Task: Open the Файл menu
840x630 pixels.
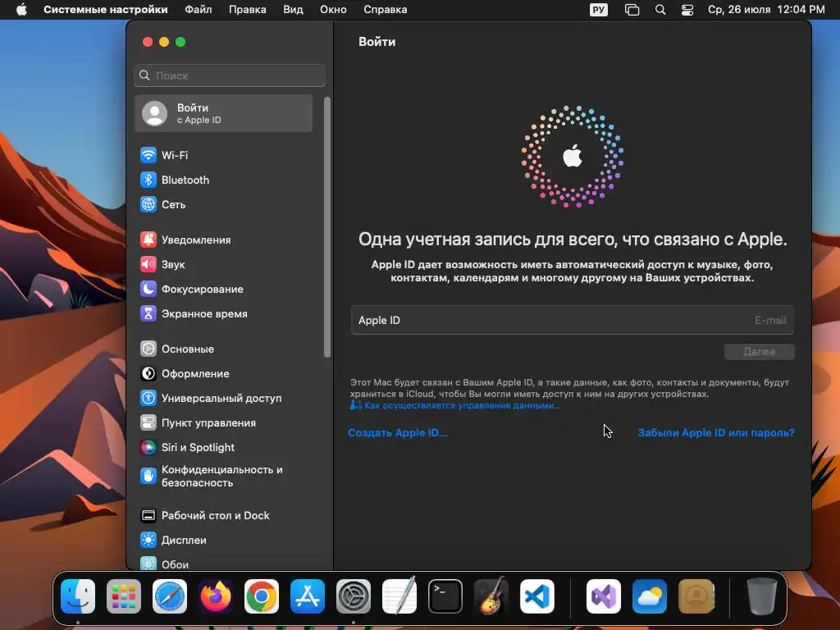Action: pyautogui.click(x=199, y=10)
